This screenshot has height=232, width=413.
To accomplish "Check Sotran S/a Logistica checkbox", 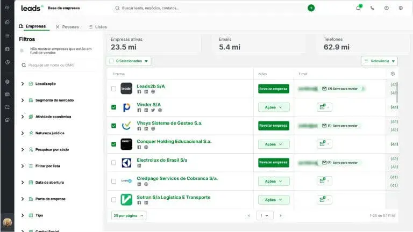I will 113,200.
